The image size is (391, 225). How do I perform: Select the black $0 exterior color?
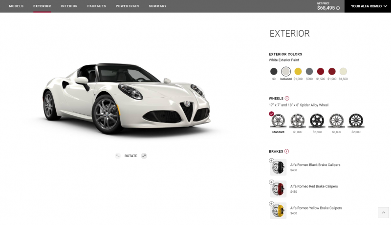(274, 71)
